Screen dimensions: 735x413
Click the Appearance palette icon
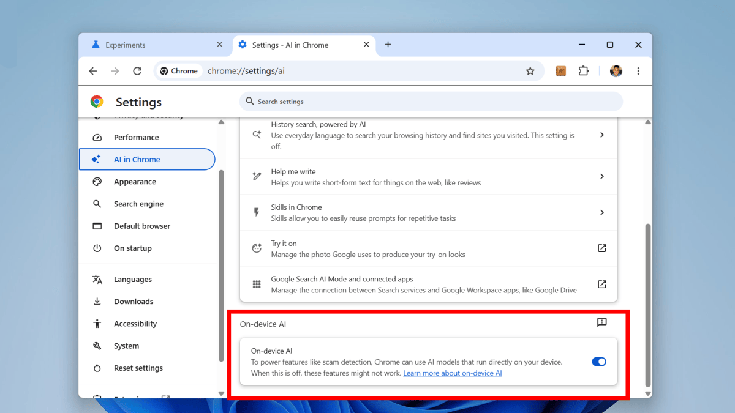click(x=97, y=182)
